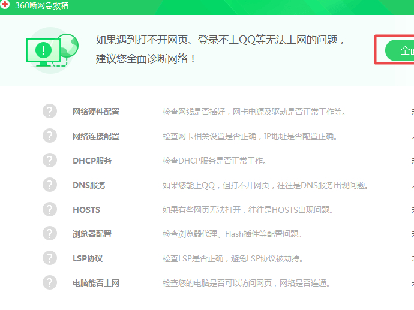Select the DNS服务 item label
The image size is (414, 310).
(89, 185)
